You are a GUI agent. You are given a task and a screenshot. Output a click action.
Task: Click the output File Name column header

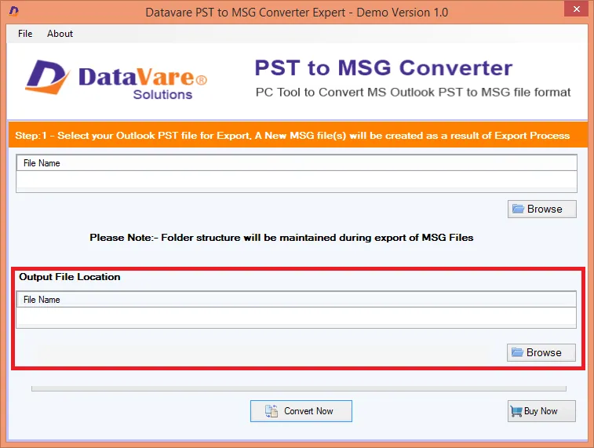[297, 300]
